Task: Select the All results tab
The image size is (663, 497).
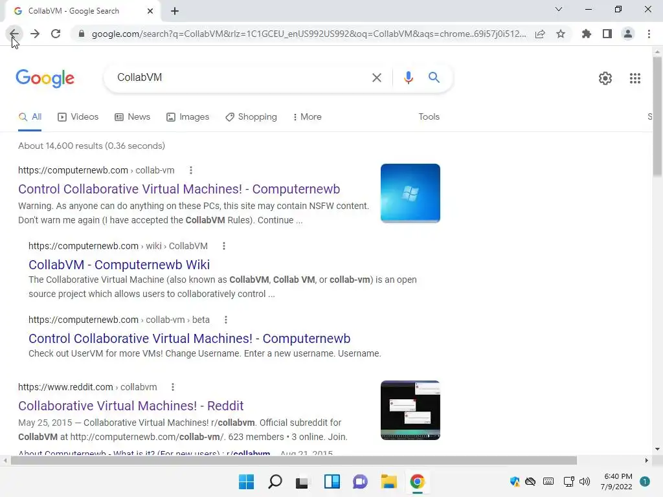Action: (x=30, y=117)
